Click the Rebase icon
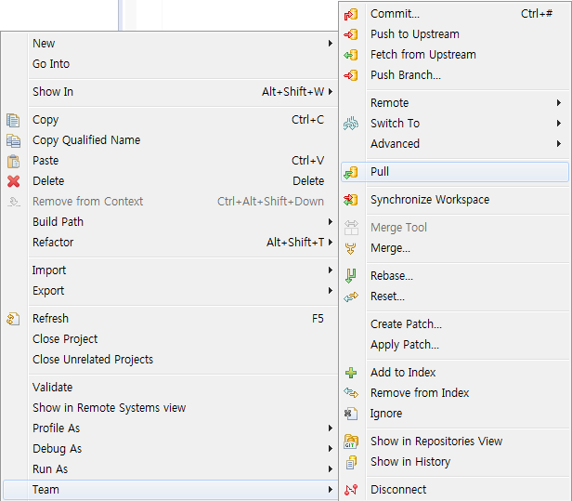 [351, 276]
